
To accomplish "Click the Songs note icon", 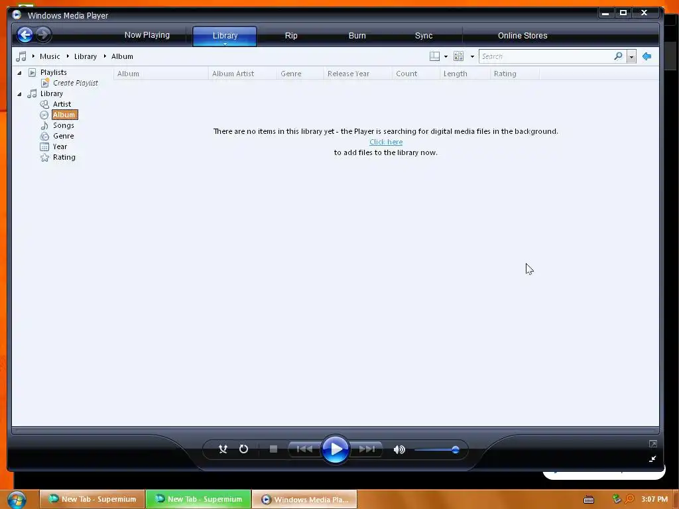I will (x=44, y=125).
